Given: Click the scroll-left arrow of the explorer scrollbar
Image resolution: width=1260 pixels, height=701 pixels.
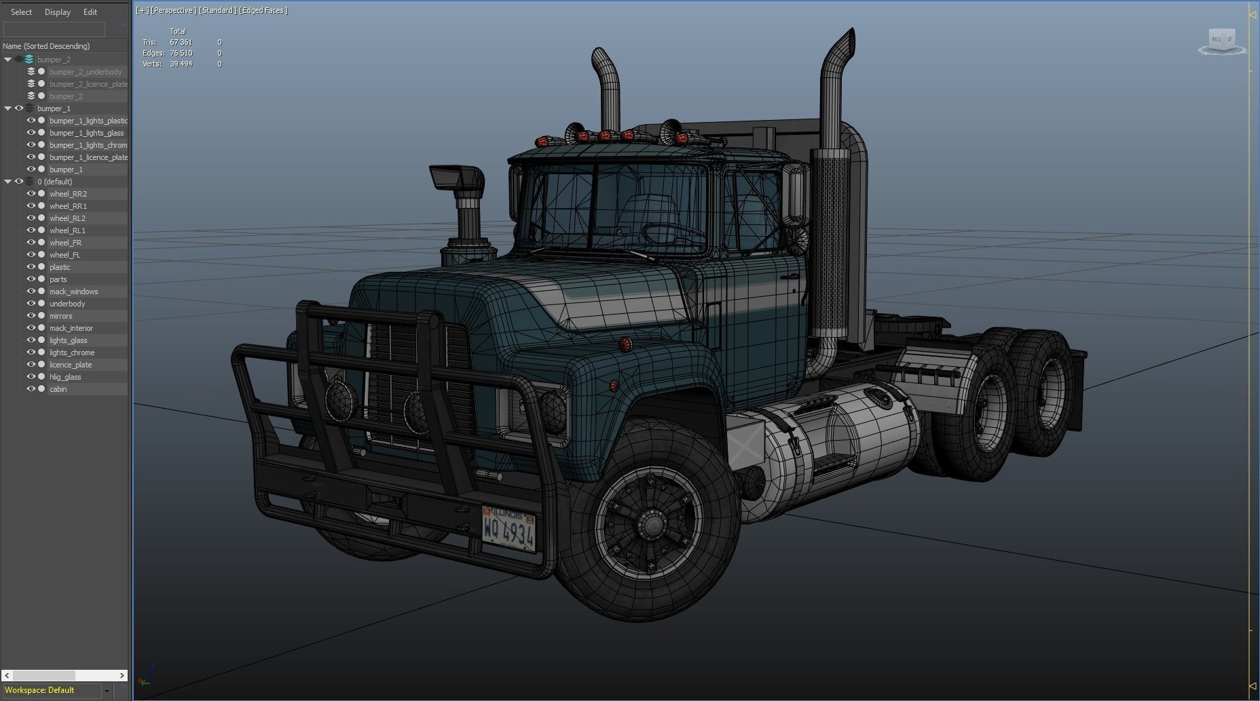Looking at the screenshot, I should tap(7, 676).
